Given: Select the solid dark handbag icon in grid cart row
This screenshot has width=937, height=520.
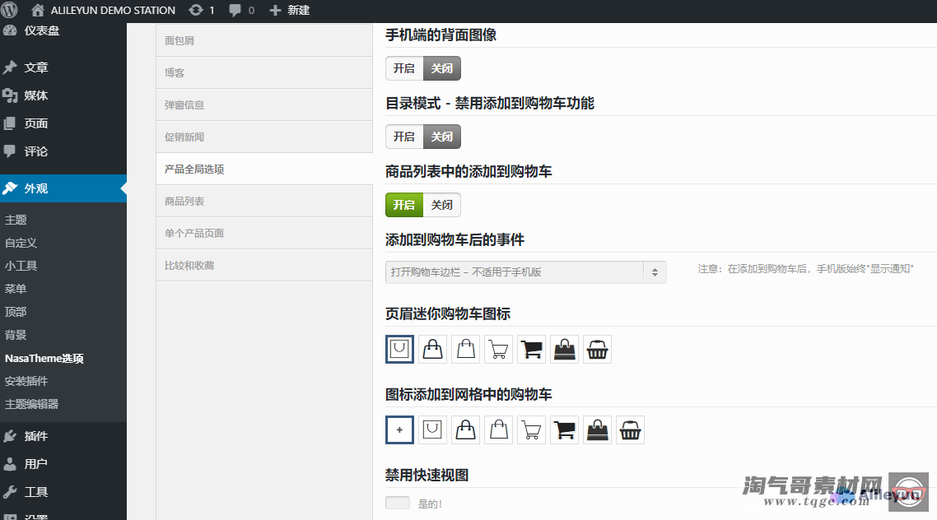Looking at the screenshot, I should pos(597,429).
